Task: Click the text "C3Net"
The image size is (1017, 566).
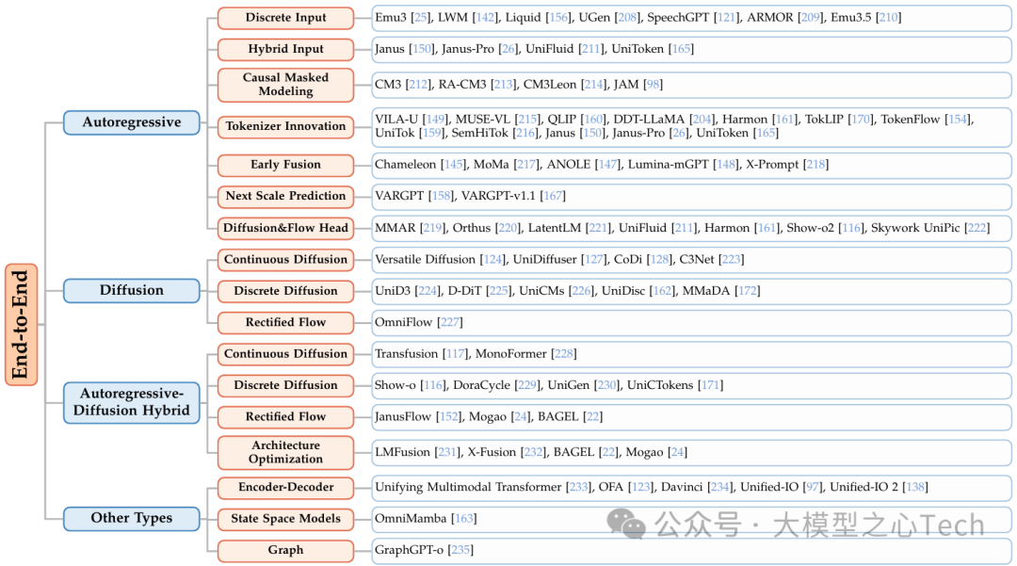Action: (697, 259)
